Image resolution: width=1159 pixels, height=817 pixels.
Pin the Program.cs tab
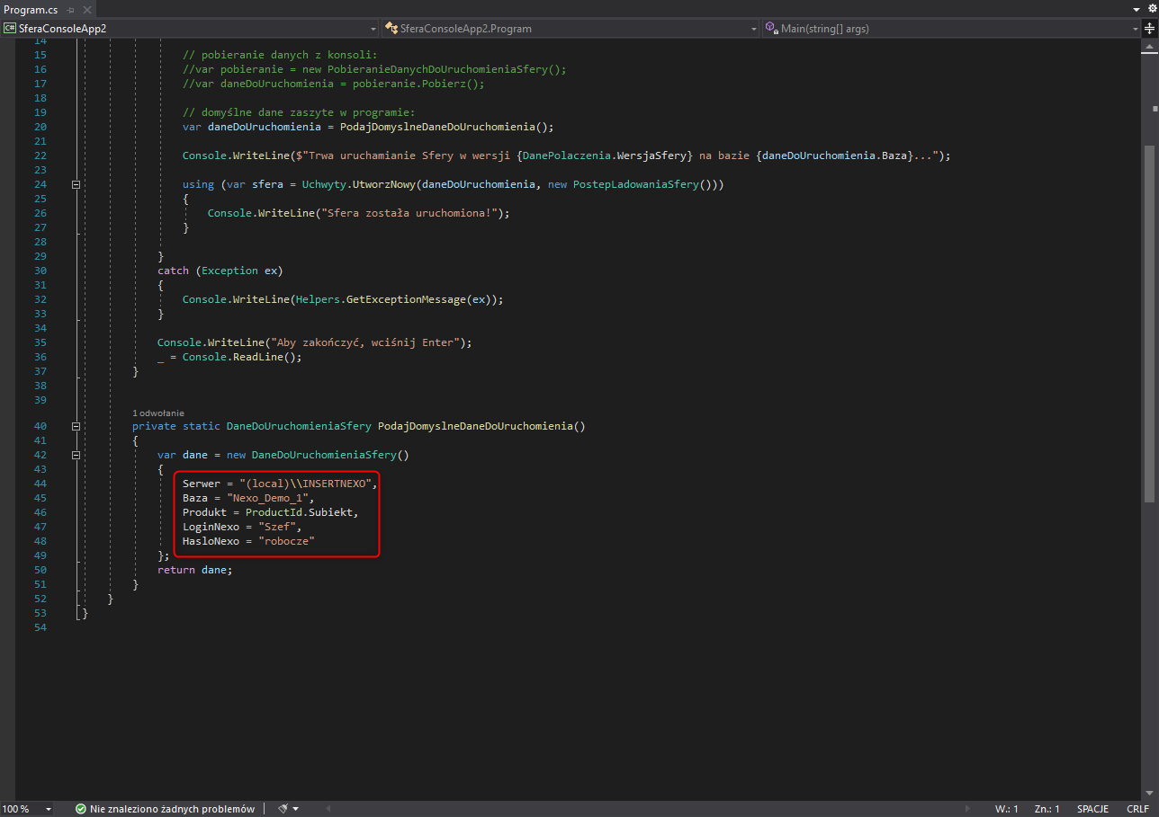click(x=71, y=9)
